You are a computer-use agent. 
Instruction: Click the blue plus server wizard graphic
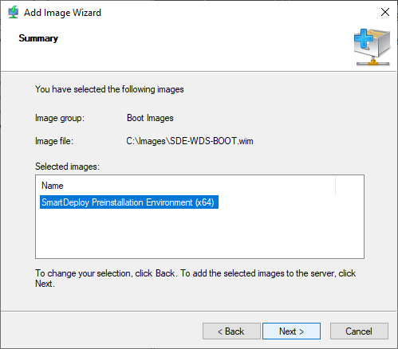point(372,47)
